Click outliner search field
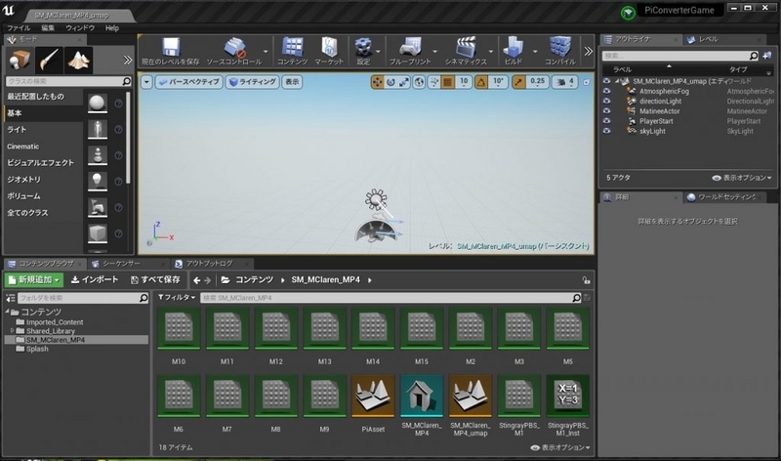This screenshot has width=781, height=461. coord(679,56)
